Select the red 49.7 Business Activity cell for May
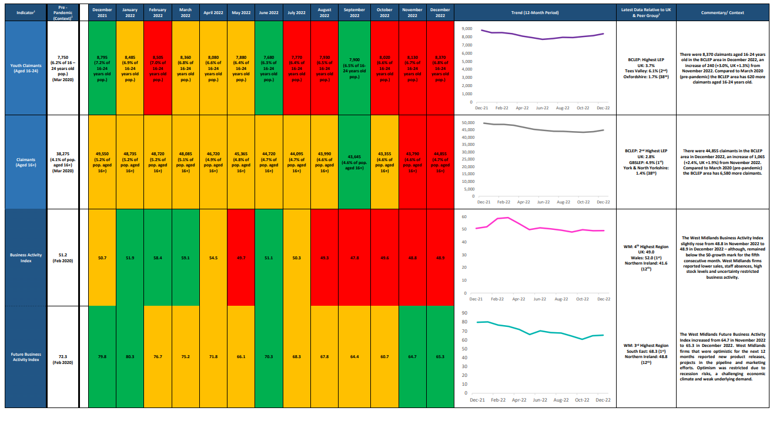Screen dimensions: 773x421 pyautogui.click(x=240, y=256)
